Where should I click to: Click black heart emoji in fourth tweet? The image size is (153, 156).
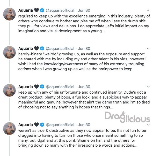(37, 125)
